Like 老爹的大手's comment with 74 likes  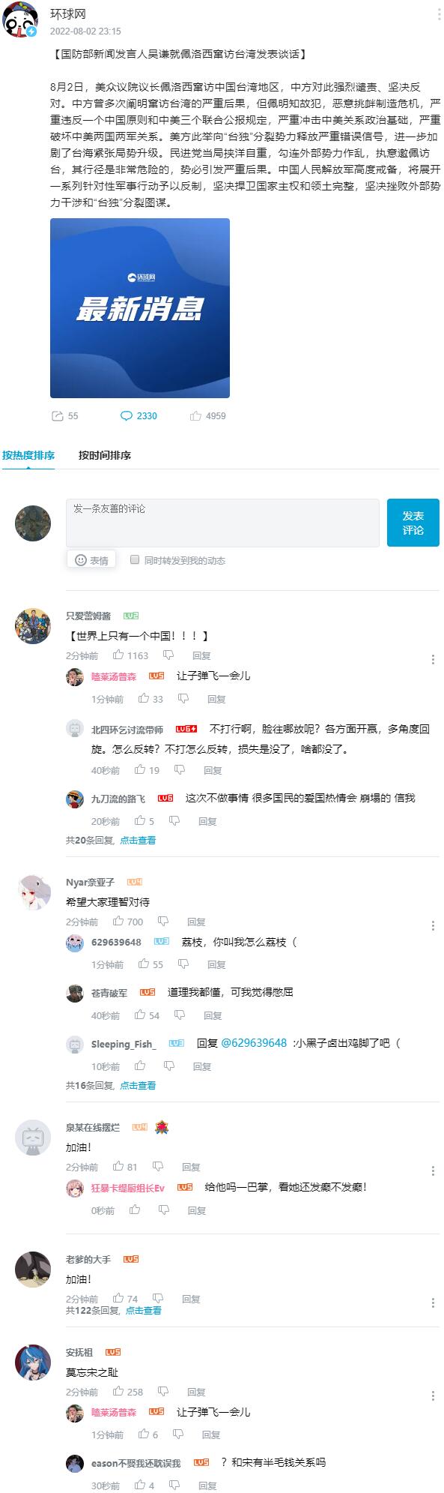(119, 1299)
